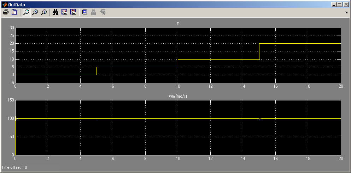Viewport: 351px width, 173px height.
Task: Maximize the OutData window
Action: pyautogui.click(x=339, y=5)
